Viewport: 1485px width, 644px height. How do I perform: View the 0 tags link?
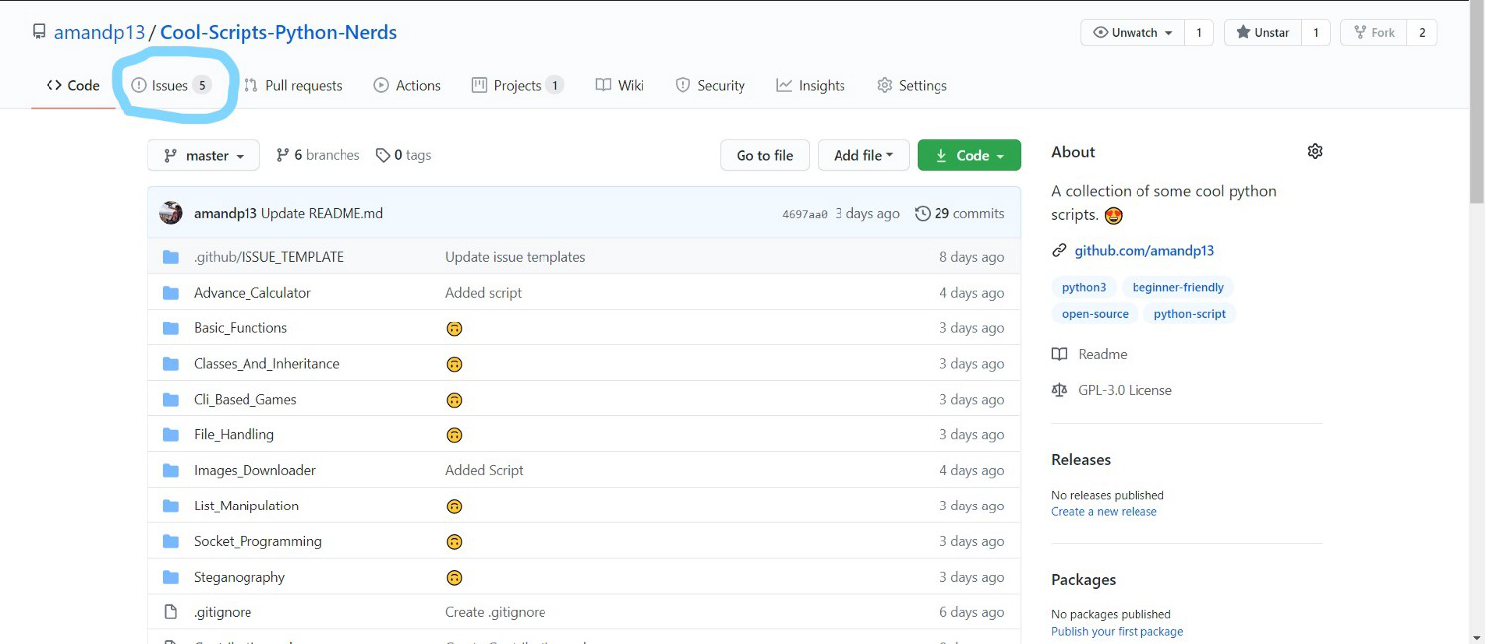coord(403,155)
